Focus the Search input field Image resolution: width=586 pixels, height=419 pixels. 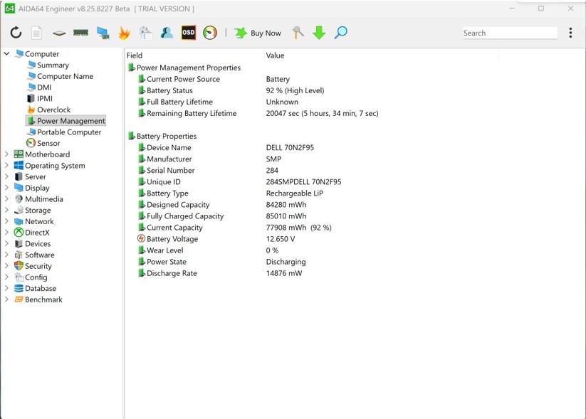coord(510,33)
